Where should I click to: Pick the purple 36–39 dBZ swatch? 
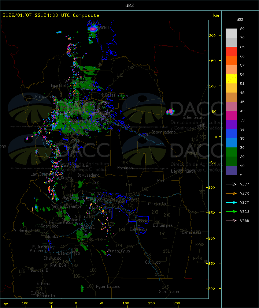pyautogui.click(x=231, y=124)
